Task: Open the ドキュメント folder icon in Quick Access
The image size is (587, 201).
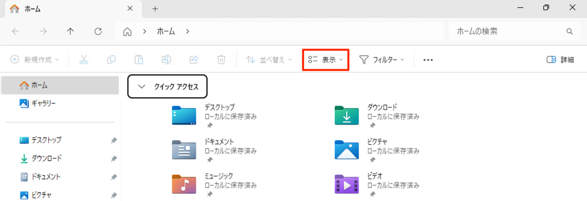Action: pos(184,149)
